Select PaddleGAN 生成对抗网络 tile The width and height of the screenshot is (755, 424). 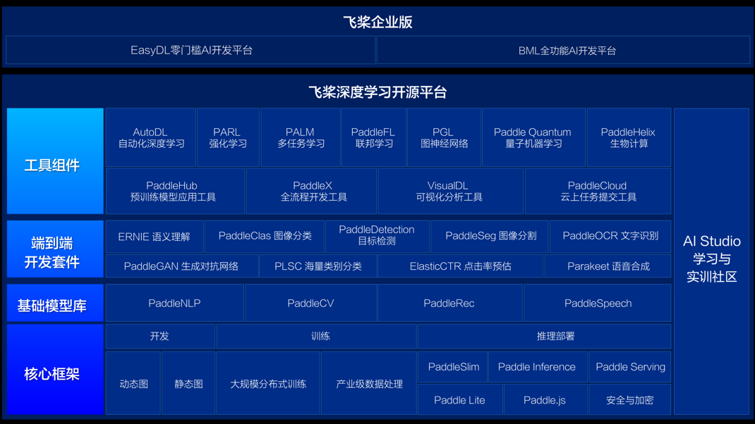coord(182,266)
